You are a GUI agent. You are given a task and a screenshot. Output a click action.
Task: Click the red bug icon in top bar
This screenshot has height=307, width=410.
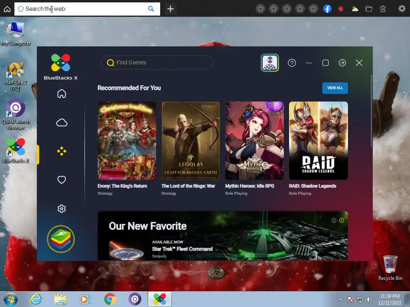click(x=341, y=9)
